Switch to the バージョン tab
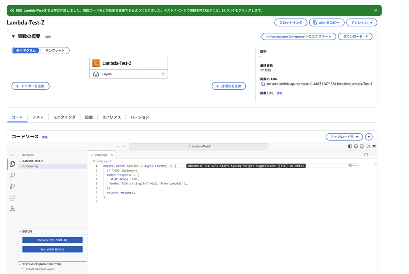 point(140,117)
